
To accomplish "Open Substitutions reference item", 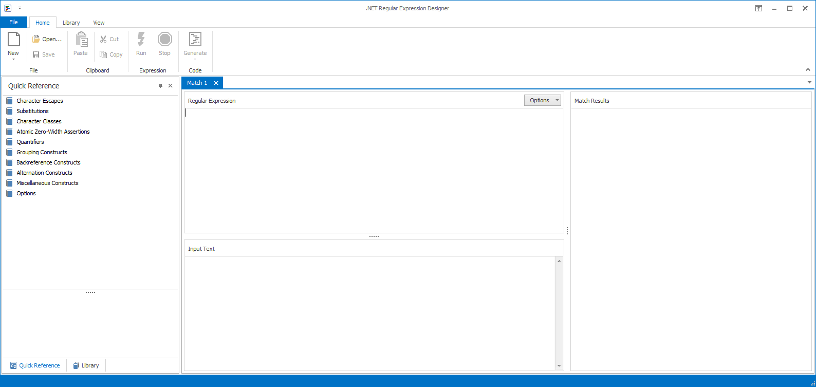I will [32, 111].
